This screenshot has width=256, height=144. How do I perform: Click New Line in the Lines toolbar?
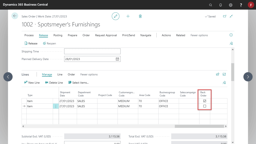pyautogui.click(x=32, y=83)
